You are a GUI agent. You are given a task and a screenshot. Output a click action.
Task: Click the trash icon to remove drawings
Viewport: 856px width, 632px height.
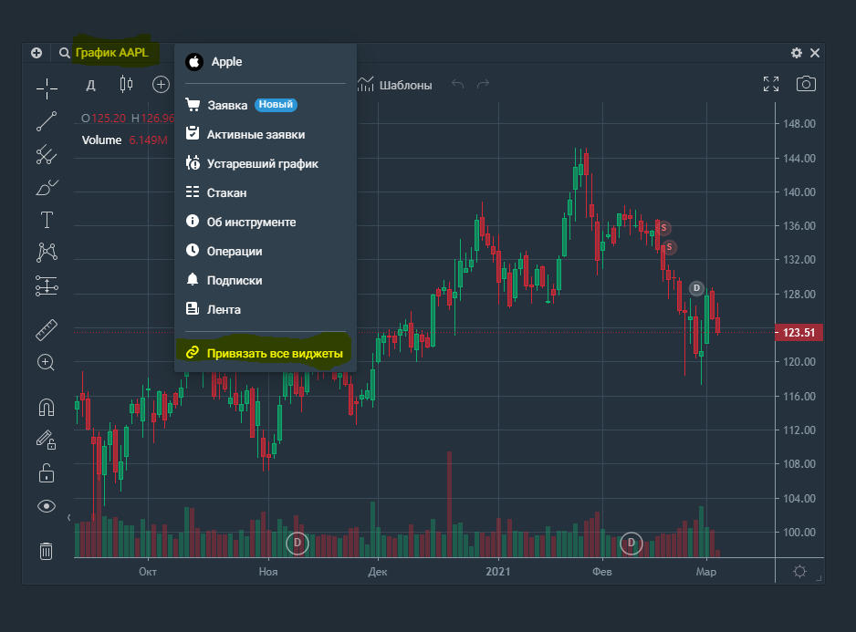pos(47,551)
